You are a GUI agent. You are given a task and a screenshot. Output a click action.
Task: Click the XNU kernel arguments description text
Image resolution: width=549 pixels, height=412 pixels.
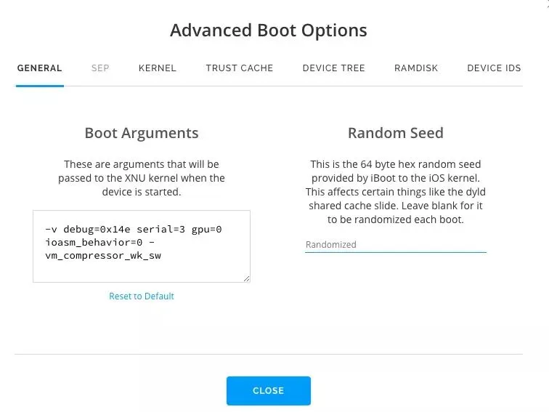[x=142, y=179]
